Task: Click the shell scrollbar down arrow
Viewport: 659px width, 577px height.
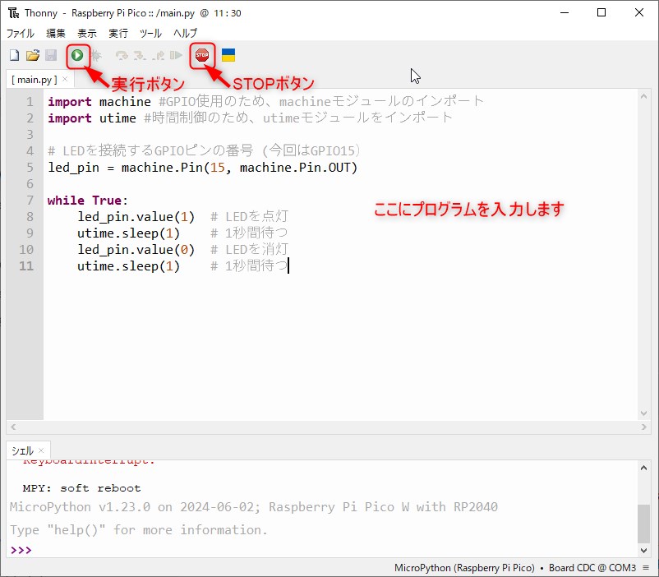Action: [x=643, y=550]
